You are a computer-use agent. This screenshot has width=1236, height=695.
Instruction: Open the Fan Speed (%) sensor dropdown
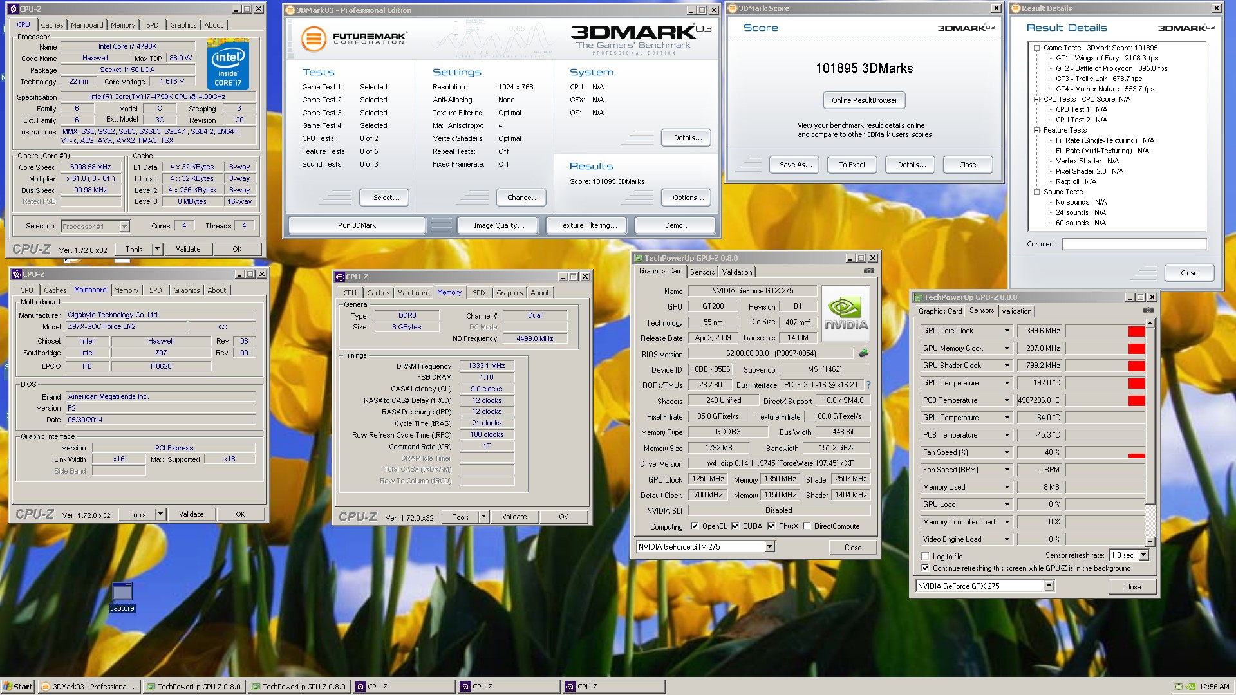pyautogui.click(x=1007, y=452)
